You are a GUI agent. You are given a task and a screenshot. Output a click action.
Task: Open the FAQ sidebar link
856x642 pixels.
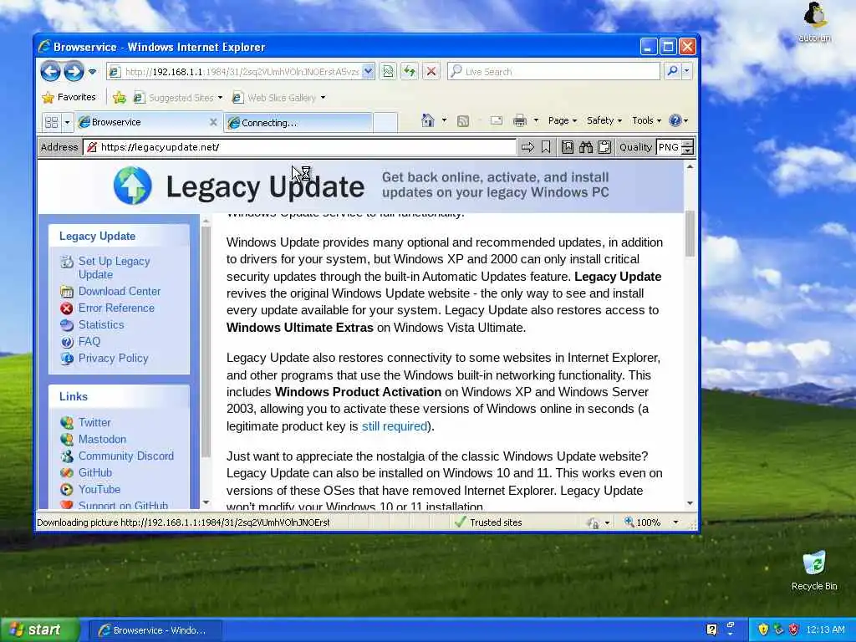89,341
